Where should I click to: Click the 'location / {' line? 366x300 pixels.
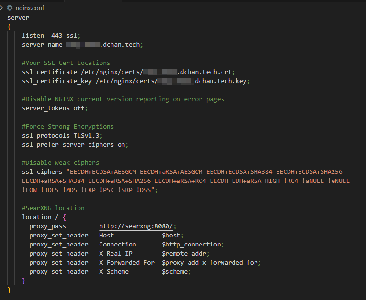tap(44, 217)
